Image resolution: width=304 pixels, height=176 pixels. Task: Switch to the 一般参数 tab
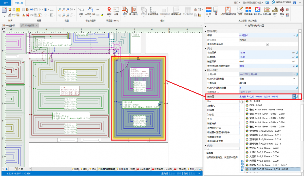pyautogui.click(x=10, y=26)
